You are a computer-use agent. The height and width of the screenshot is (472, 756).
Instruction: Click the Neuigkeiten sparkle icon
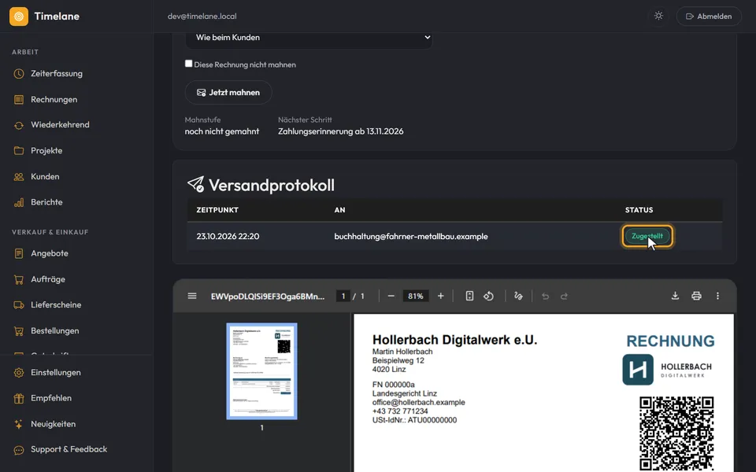pyautogui.click(x=19, y=424)
